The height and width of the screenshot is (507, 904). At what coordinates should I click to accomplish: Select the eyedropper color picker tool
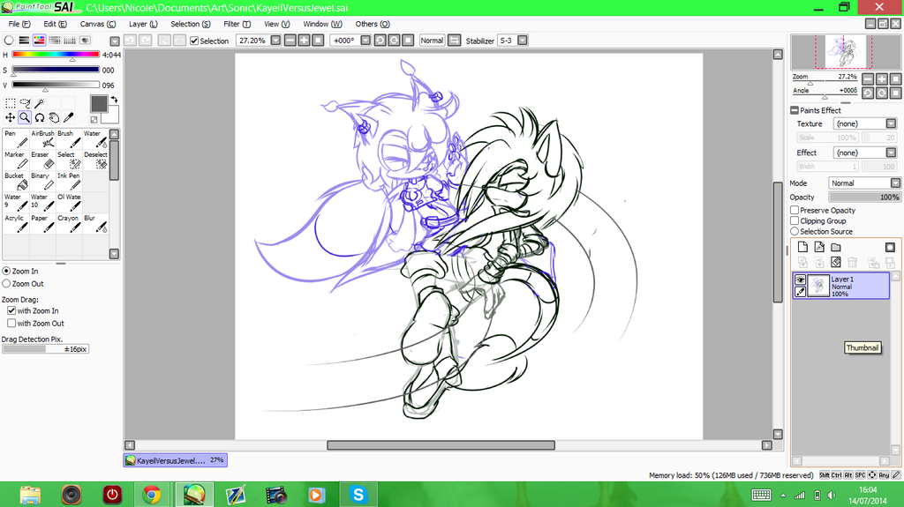click(69, 117)
